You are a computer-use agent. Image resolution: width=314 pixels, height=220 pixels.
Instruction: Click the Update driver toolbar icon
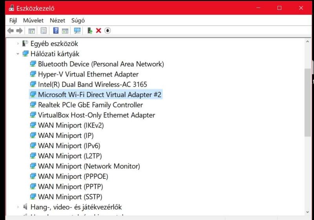90,31
